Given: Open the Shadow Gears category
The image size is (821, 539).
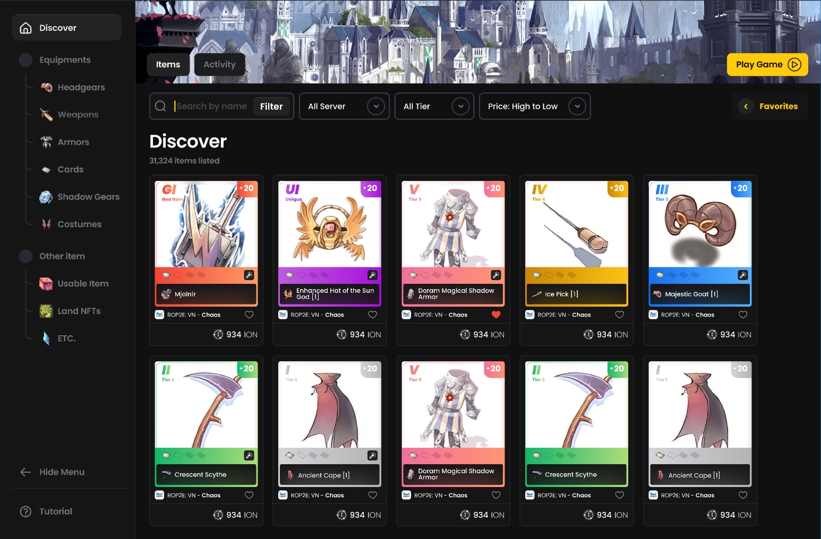Looking at the screenshot, I should point(88,197).
